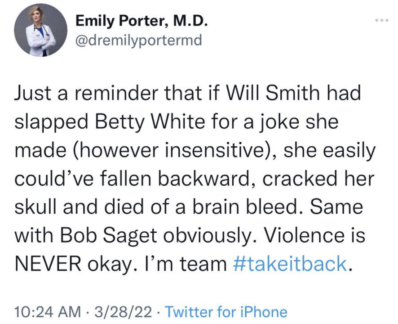
Task: Click the name "Betty White" in the tweet
Action: click(x=150, y=122)
